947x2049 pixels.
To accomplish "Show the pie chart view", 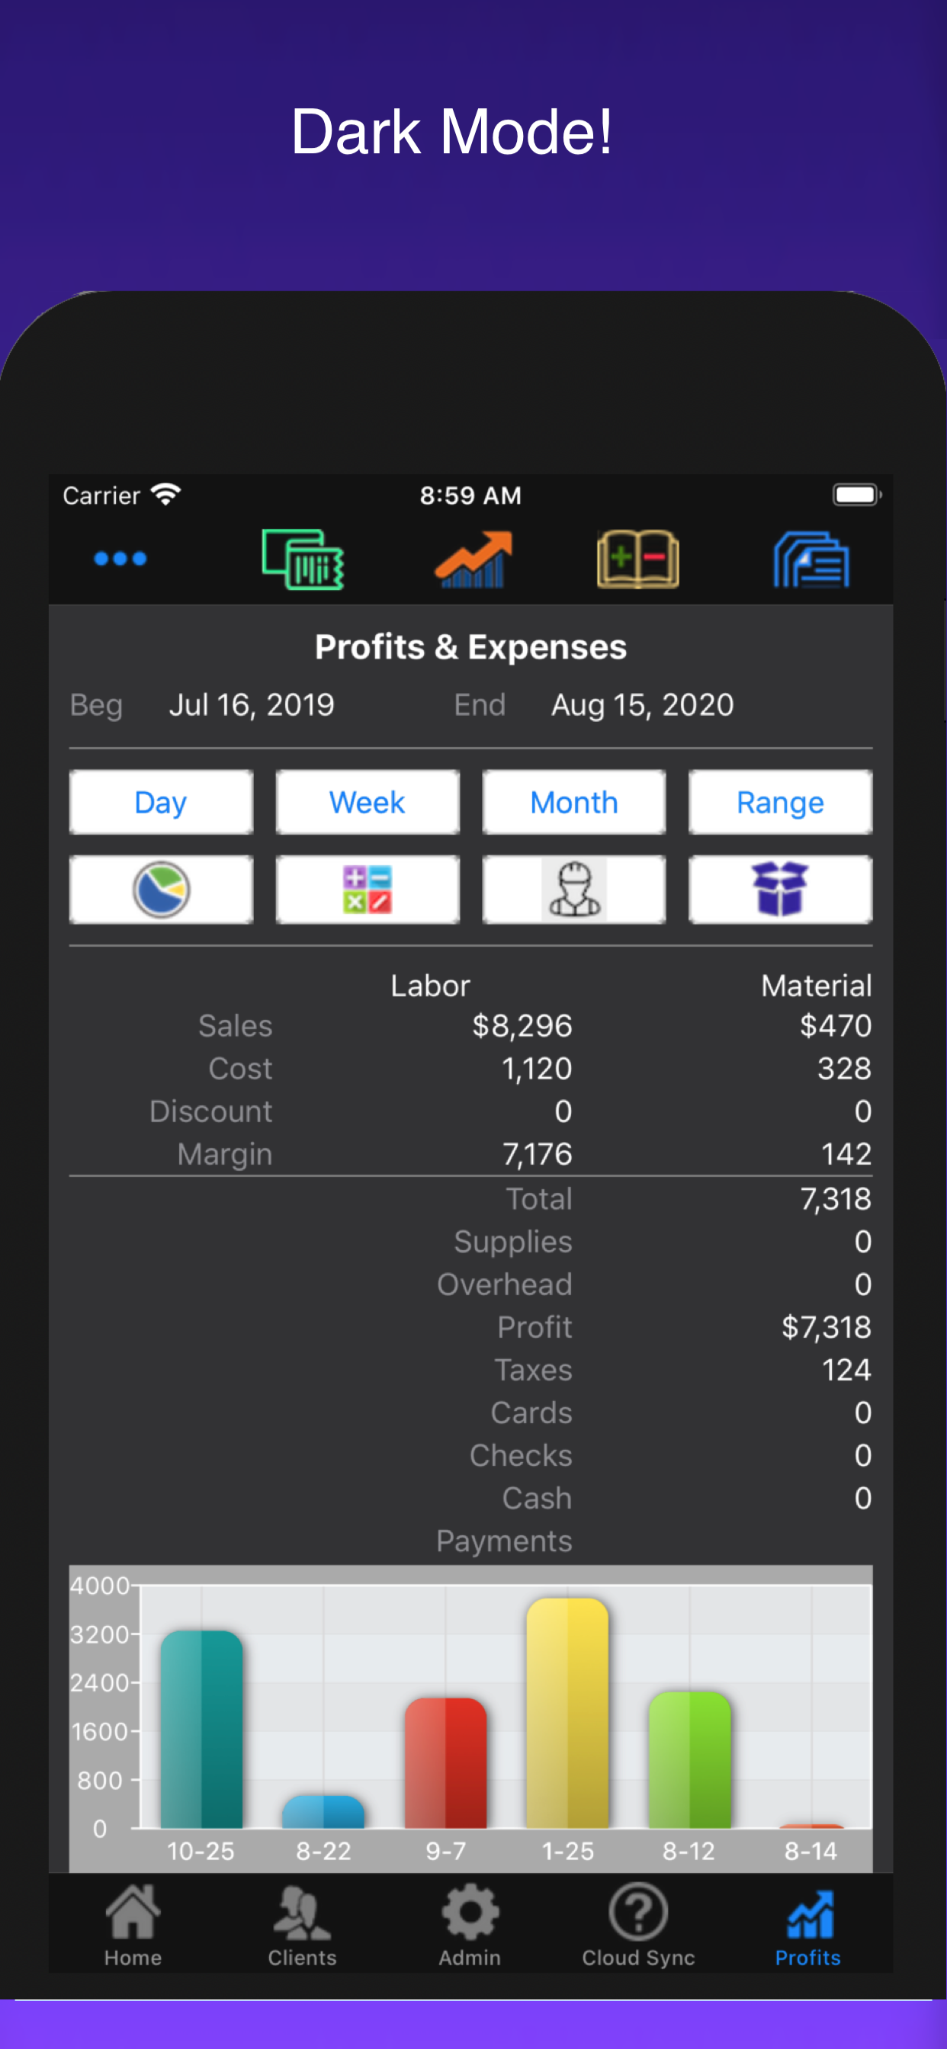I will 161,890.
